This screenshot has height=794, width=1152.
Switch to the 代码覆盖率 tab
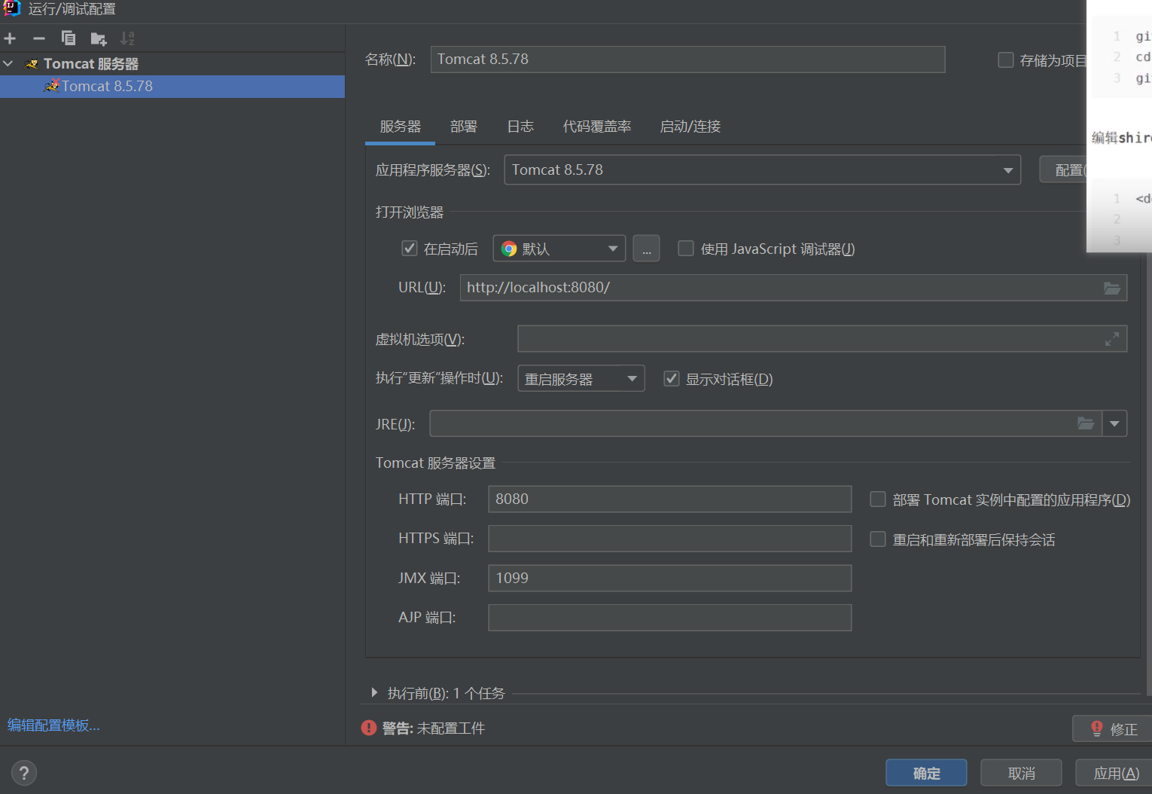(x=597, y=127)
